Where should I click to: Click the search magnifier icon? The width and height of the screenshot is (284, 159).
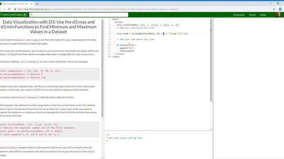pos(32,15)
